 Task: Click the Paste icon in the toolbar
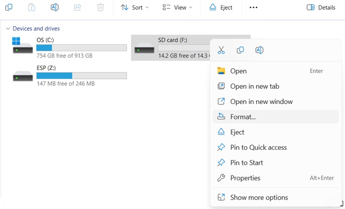[x=32, y=7]
